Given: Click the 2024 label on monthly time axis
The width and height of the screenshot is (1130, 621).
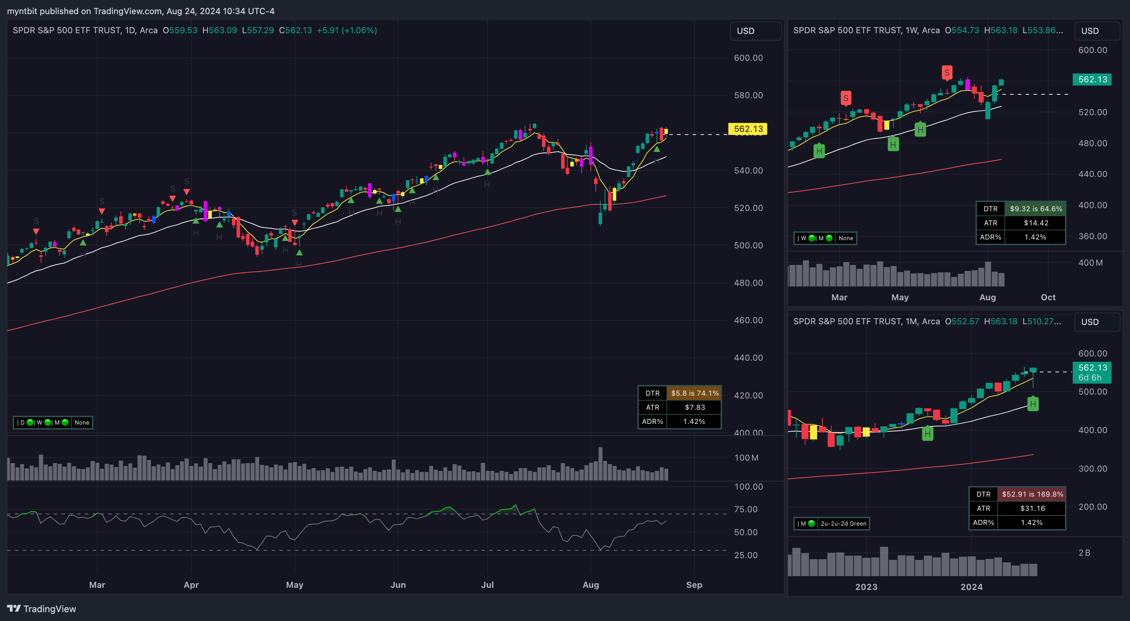Looking at the screenshot, I should pyautogui.click(x=971, y=587).
